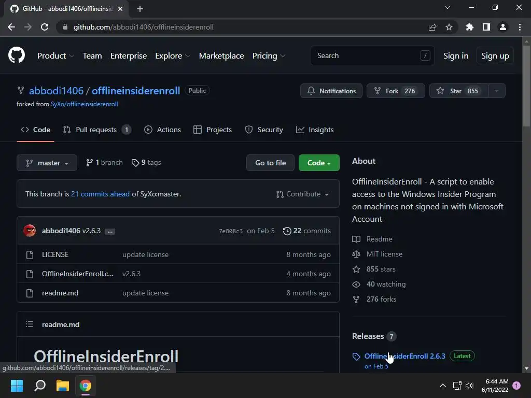Viewport: 531px width, 398px height.
Task: Open the LICENSE file
Action: tap(55, 254)
